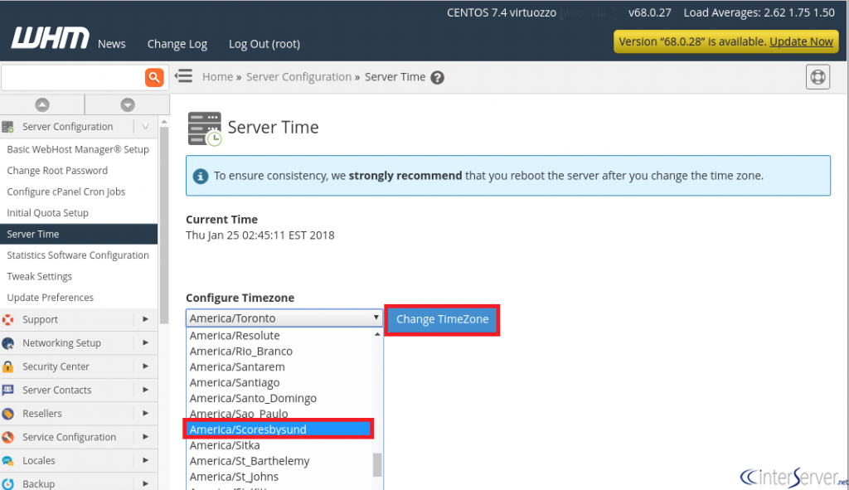849x490 pixels.
Task: Click the Locales sidebar icon
Action: (x=7, y=461)
